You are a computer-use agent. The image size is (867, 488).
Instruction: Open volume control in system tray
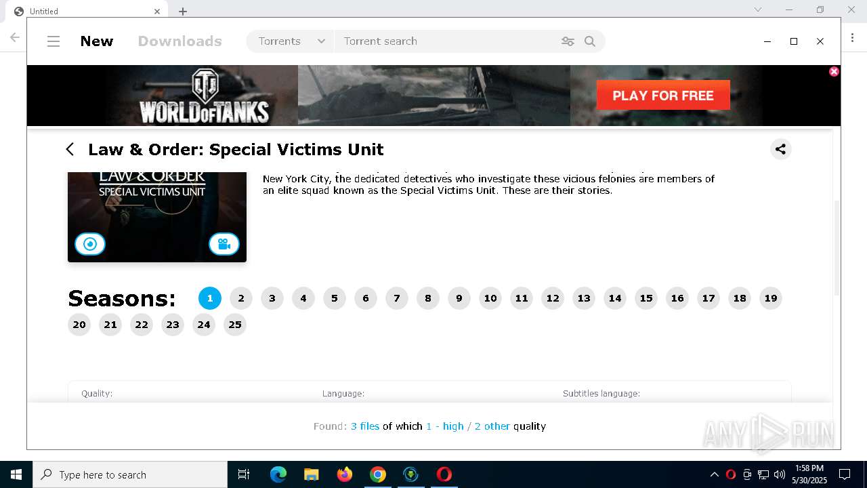(x=780, y=474)
